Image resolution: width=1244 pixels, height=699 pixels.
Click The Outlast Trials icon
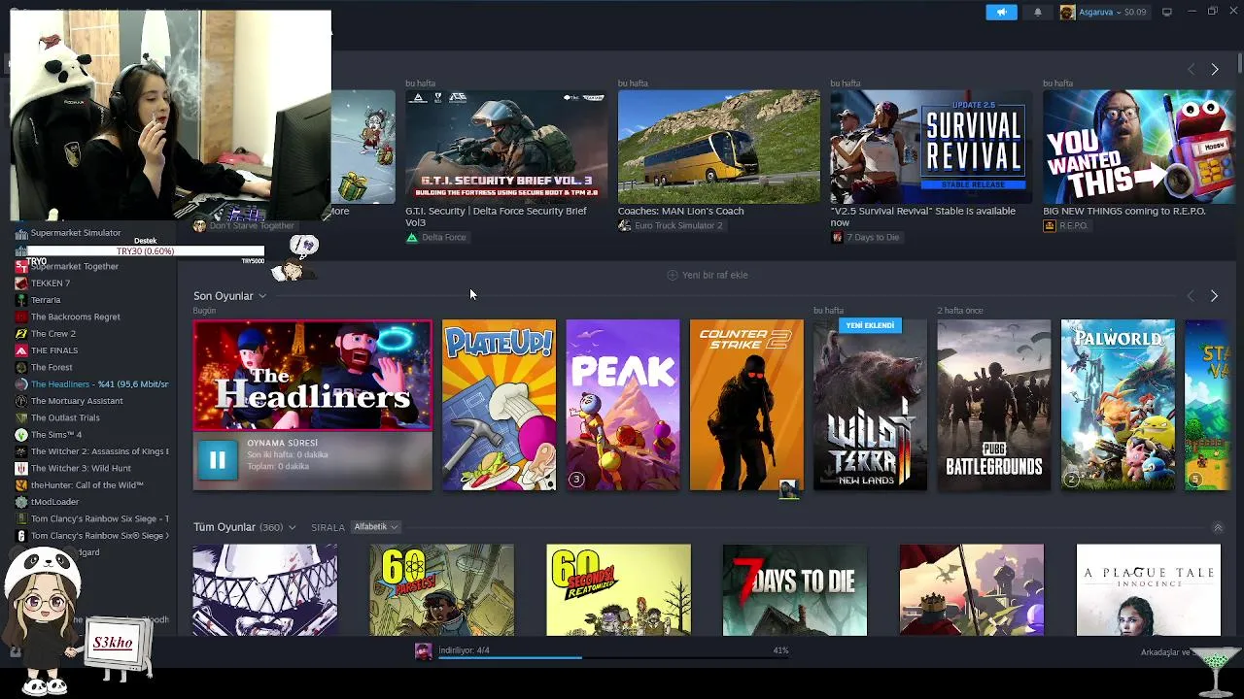tap(21, 417)
